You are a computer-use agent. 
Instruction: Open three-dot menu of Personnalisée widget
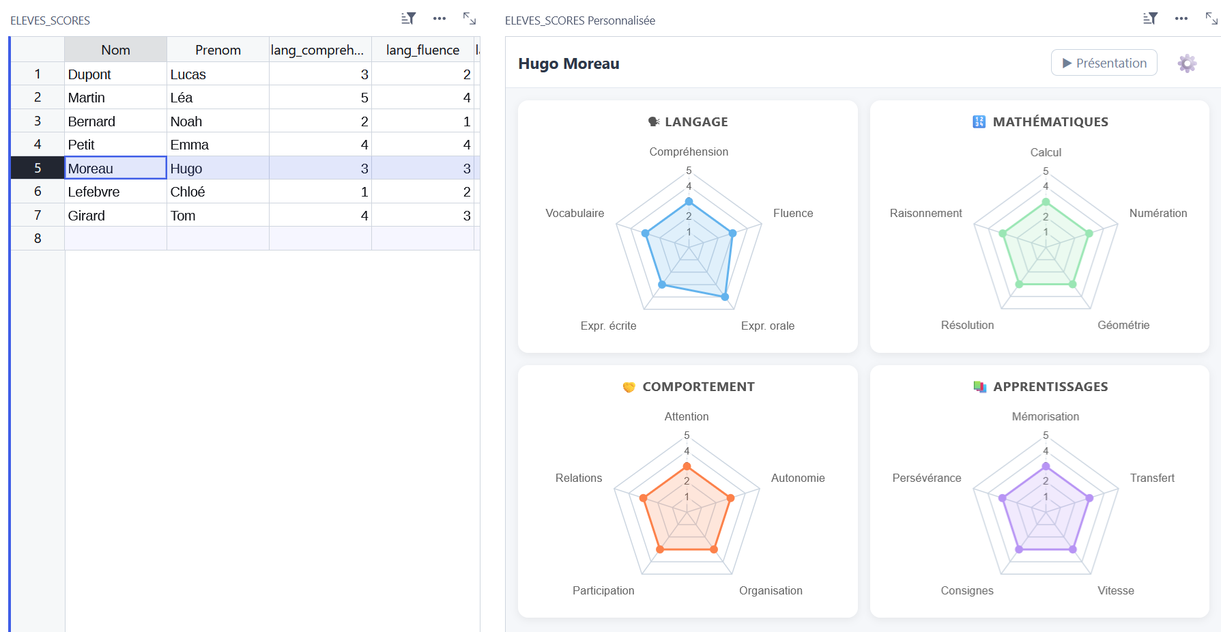click(x=1181, y=18)
